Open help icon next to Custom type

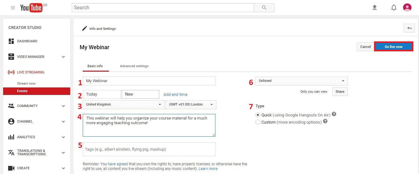(x=325, y=121)
